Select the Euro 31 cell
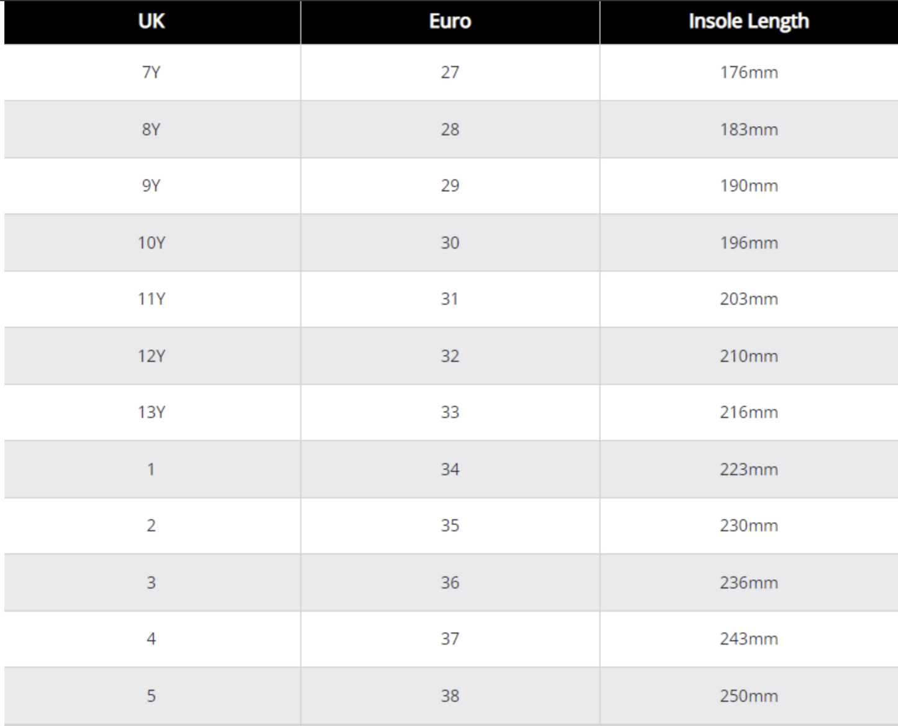 point(450,299)
